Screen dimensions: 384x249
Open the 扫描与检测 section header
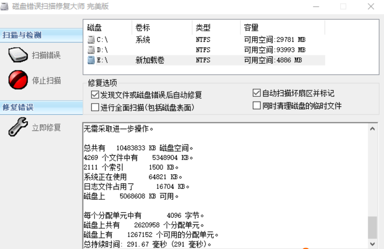(x=41, y=35)
